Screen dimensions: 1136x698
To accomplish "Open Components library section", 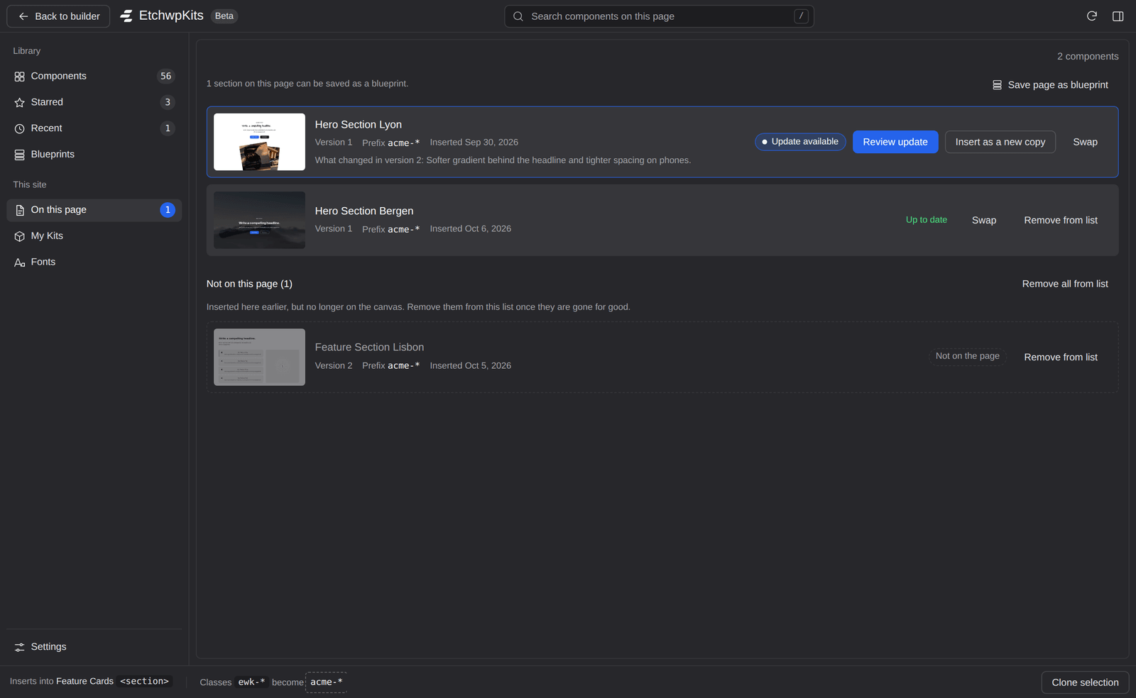I will pos(94,76).
